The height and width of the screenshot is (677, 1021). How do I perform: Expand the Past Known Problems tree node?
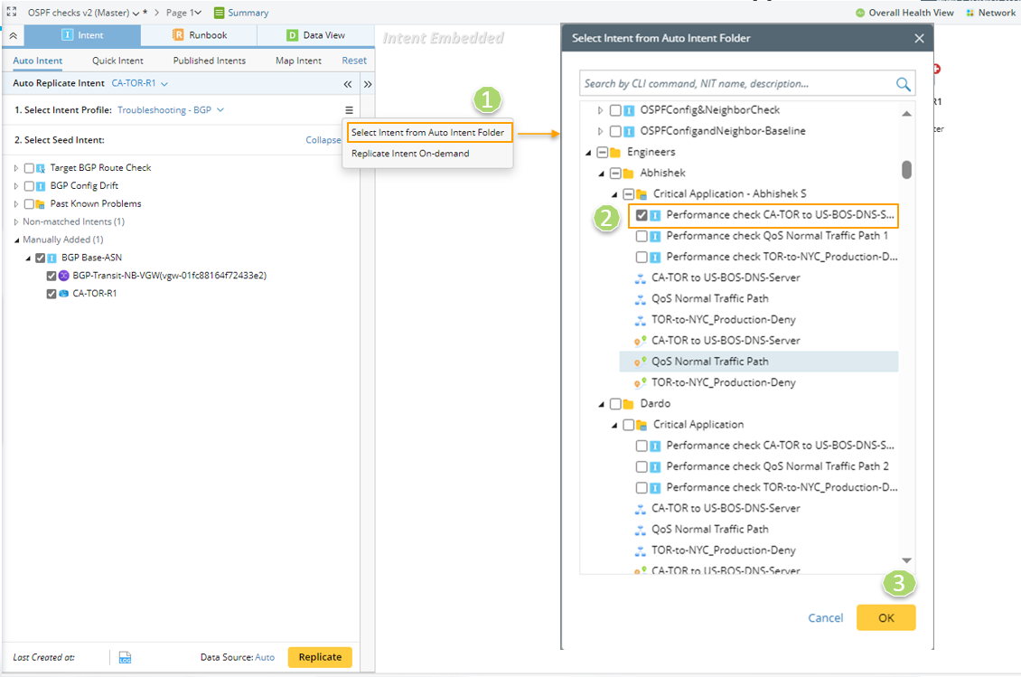tap(16, 204)
